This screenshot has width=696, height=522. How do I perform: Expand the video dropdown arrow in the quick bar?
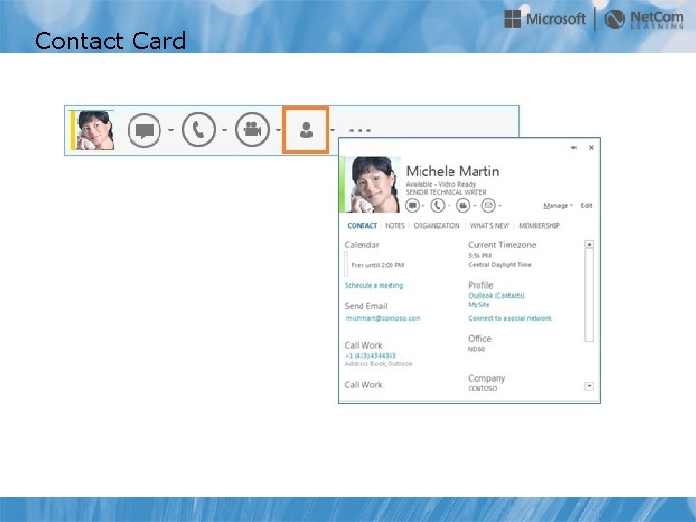(x=278, y=130)
